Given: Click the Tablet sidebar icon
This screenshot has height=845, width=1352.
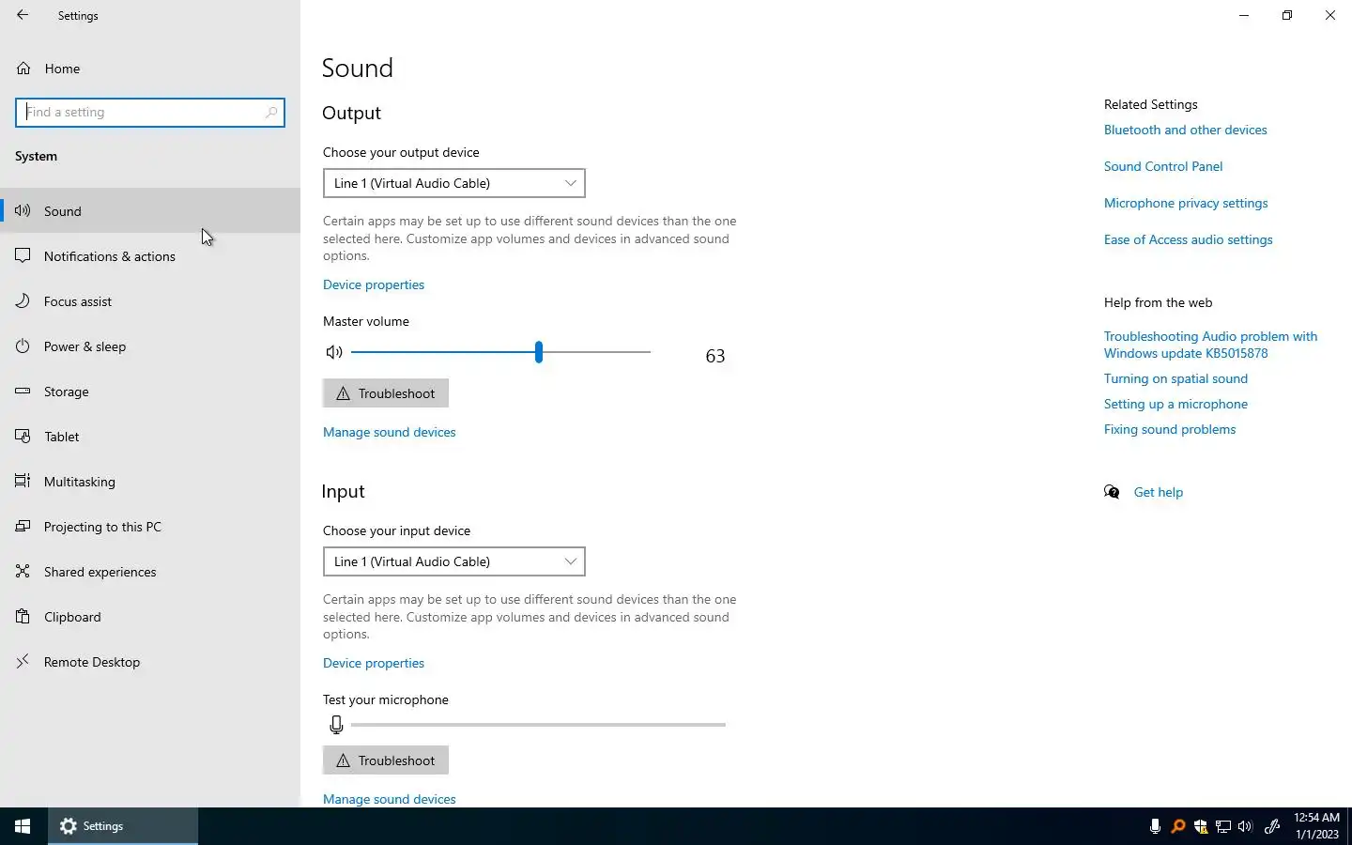Looking at the screenshot, I should coord(23,437).
